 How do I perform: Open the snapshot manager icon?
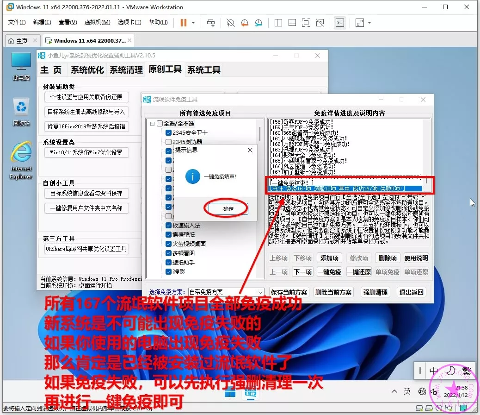pyautogui.click(x=258, y=23)
